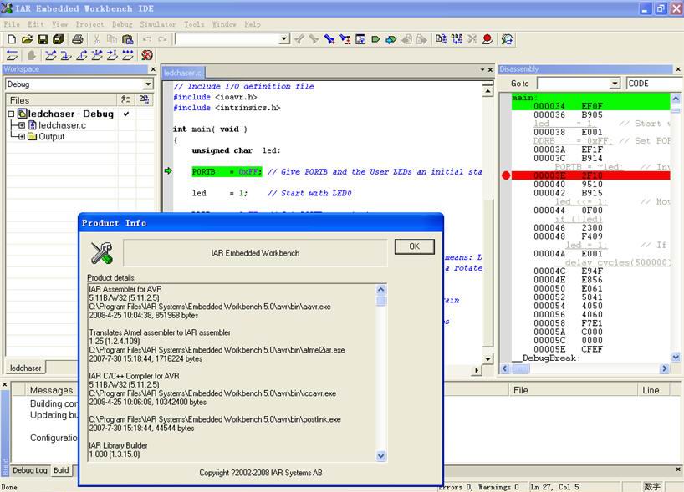The image size is (684, 492).
Task: Click the Step Into debug icon
Action: tap(66, 55)
